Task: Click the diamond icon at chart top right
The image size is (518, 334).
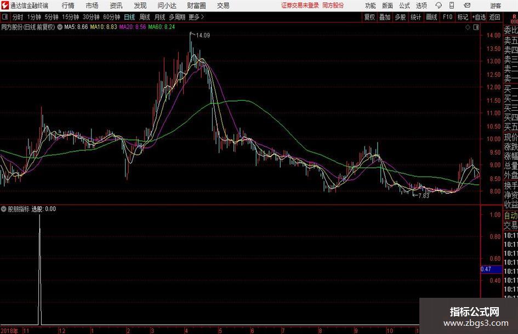Action: tap(468, 27)
